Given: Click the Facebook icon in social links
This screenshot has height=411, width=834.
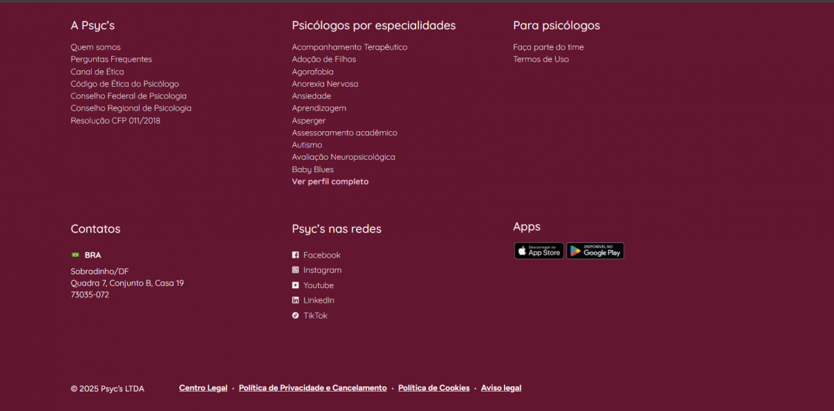Looking at the screenshot, I should point(295,255).
